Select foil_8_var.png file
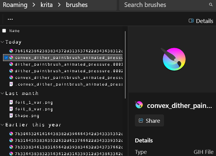Viewport: 216px width, 156px height. (34, 109)
